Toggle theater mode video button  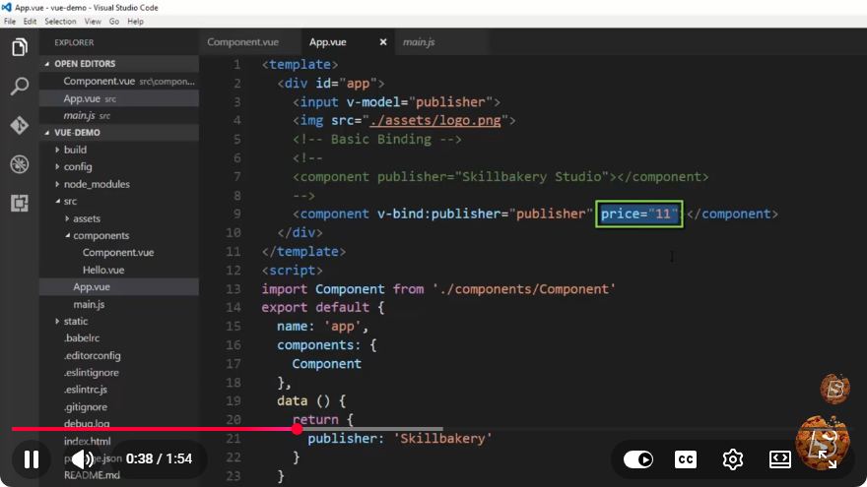(780, 458)
